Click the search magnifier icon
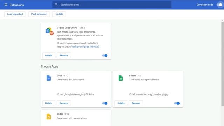This screenshot has height=126, width=224. click(x=56, y=5)
